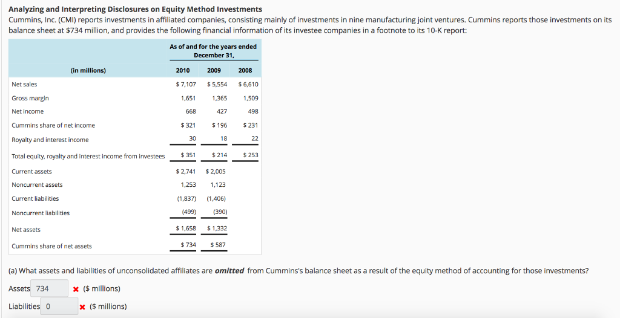The height and width of the screenshot is (318, 620).
Task: Click the (499) noncurrent liabilities value
Action: [x=189, y=212]
